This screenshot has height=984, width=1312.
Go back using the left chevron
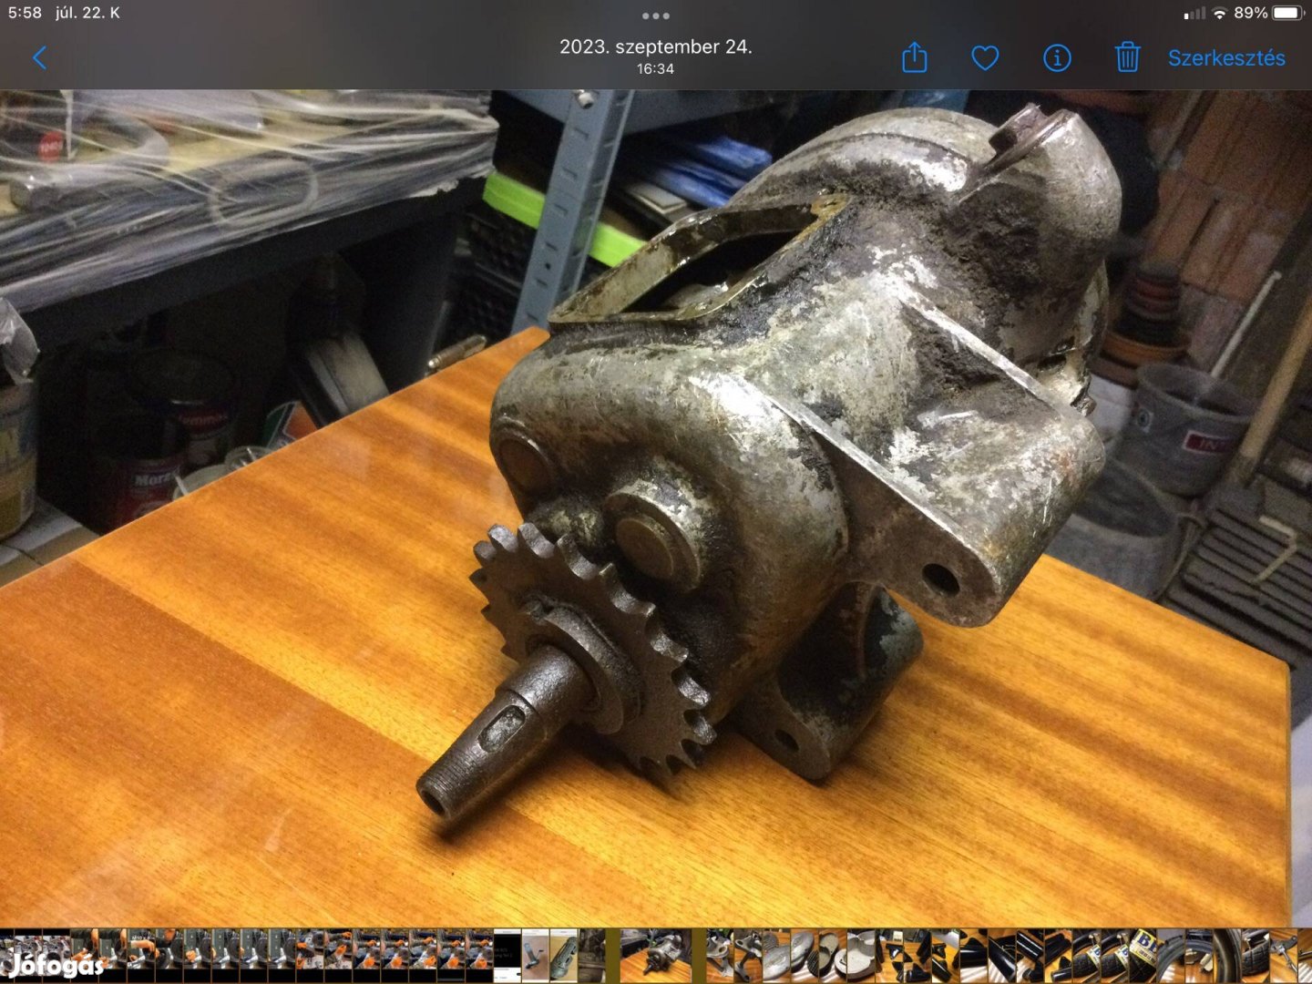39,58
